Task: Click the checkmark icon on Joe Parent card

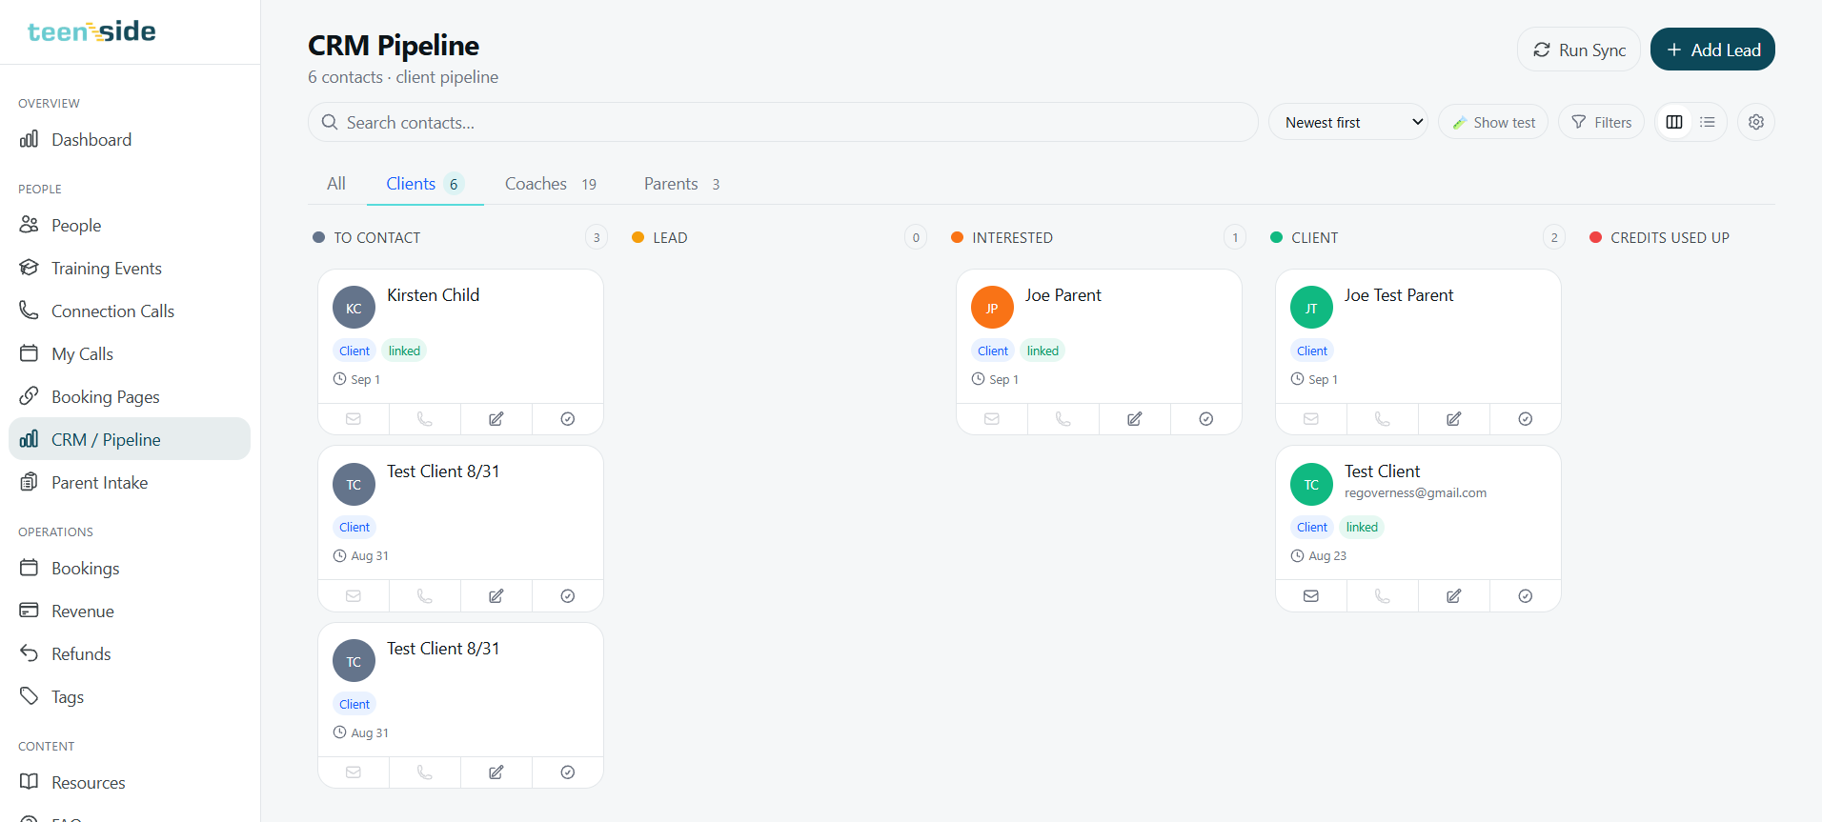Action: (x=1206, y=419)
